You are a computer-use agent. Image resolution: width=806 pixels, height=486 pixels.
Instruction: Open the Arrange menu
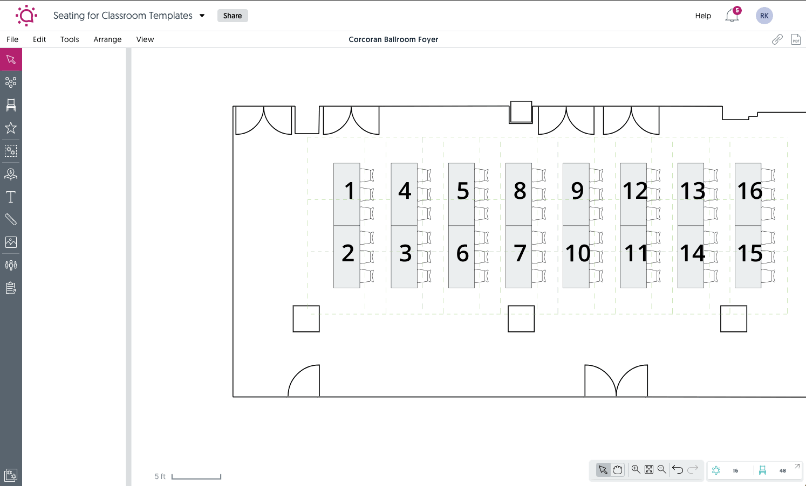tap(107, 39)
